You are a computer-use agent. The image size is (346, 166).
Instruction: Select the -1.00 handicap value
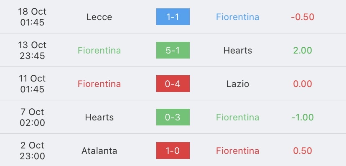click(x=303, y=117)
